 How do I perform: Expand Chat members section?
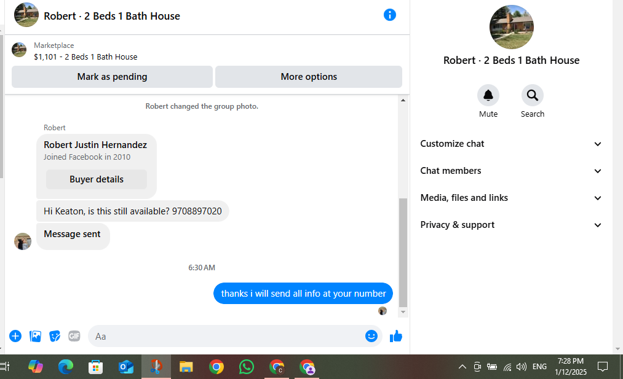[511, 171]
